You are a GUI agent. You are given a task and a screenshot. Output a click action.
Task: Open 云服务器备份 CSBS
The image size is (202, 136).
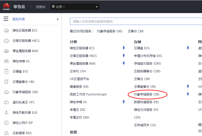147,71
